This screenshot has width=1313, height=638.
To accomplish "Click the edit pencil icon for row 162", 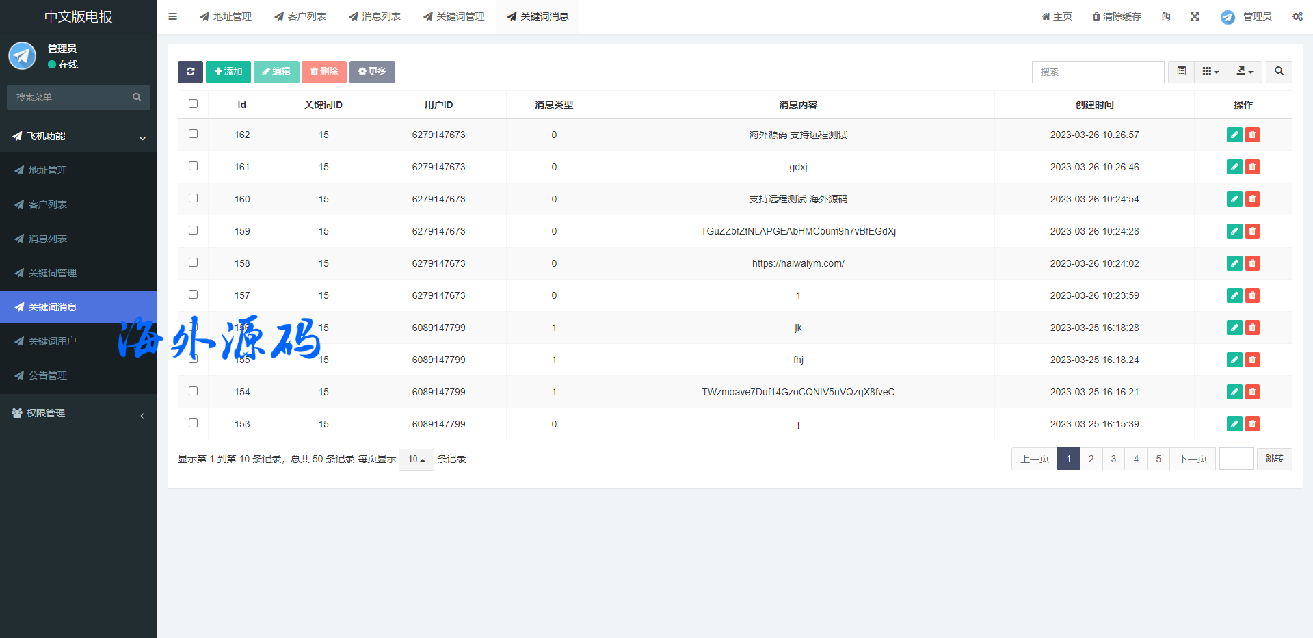I will (1234, 135).
